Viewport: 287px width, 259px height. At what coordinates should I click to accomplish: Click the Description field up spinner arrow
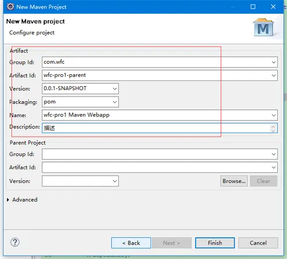point(273,126)
